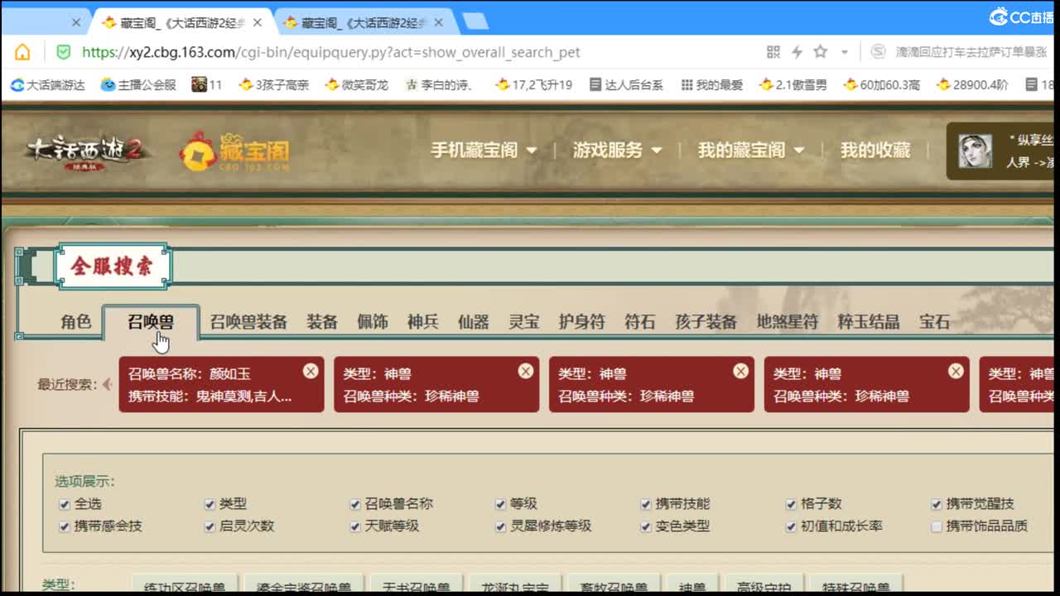The image size is (1060, 596).
Task: Click the 全服搜索 heading banner
Action: (x=112, y=266)
